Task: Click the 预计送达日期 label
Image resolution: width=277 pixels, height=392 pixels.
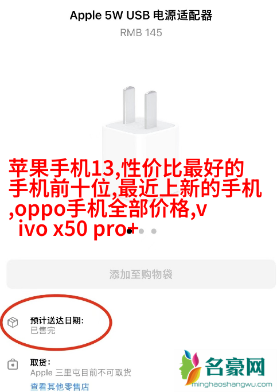Action: 57,320
